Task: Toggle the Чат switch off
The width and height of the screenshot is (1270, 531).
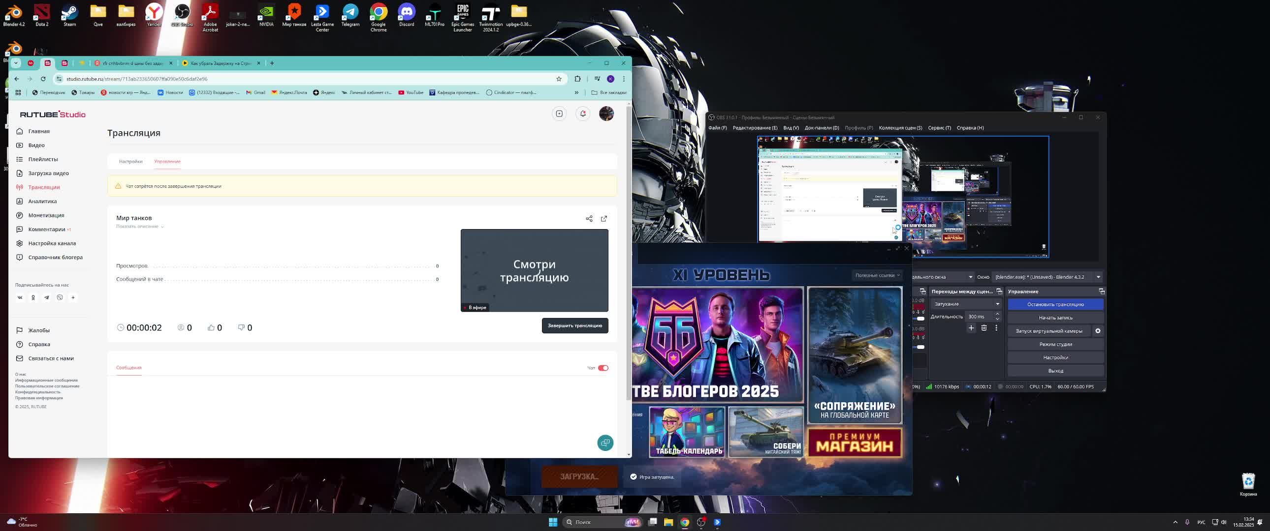Action: pyautogui.click(x=603, y=368)
